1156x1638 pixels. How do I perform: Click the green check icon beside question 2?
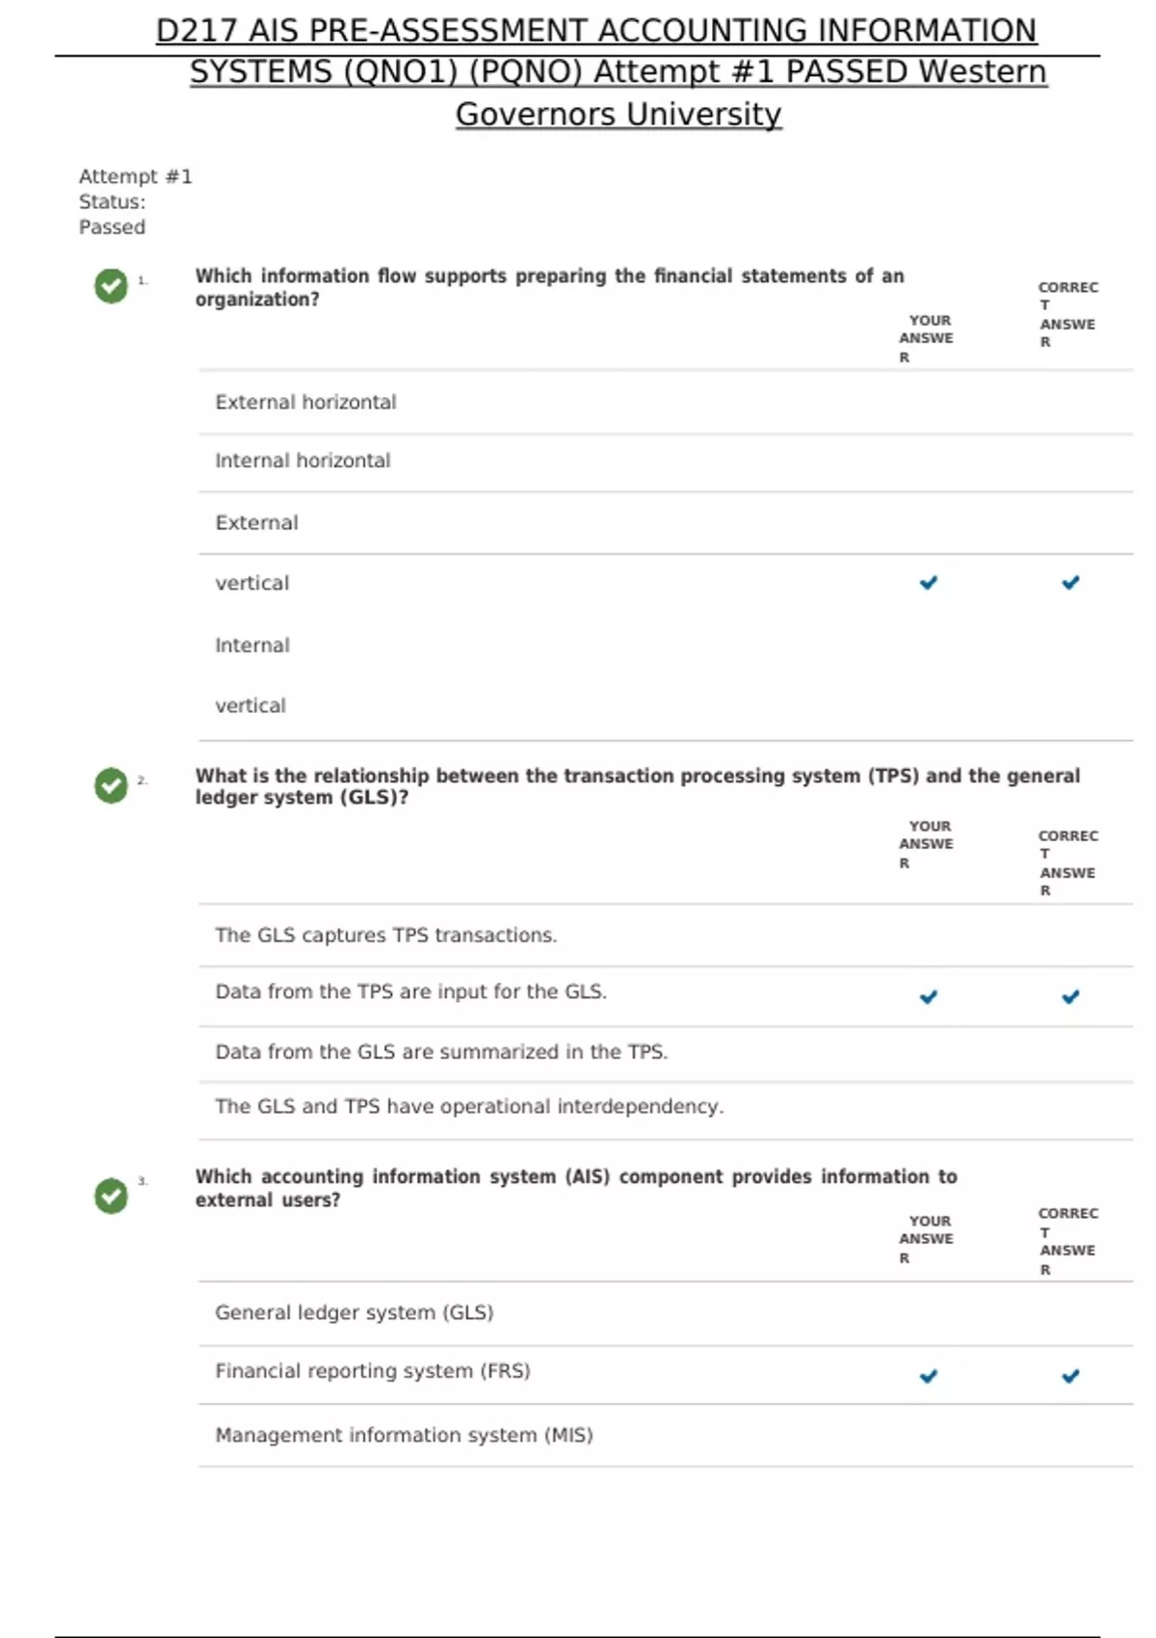click(111, 785)
